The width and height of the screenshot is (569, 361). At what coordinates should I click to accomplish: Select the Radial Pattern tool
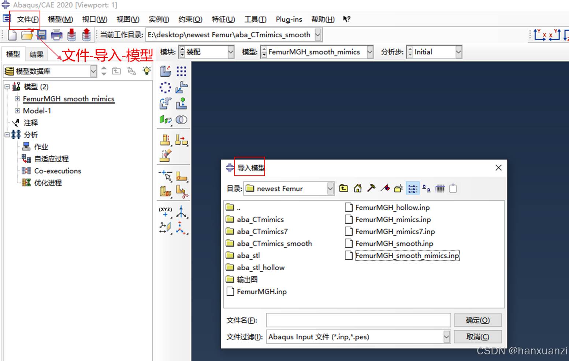(166, 88)
